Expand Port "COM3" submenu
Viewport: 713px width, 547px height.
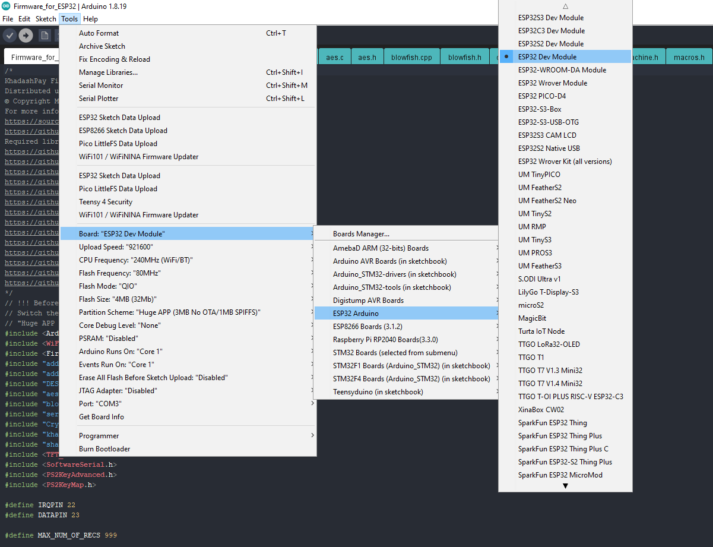tap(188, 404)
